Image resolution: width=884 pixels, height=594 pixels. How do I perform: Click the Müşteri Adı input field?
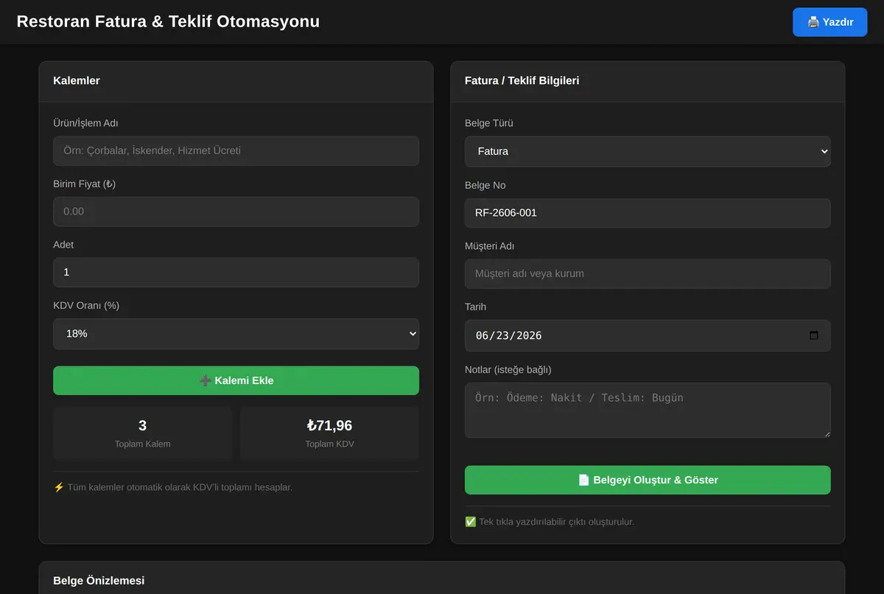click(x=648, y=273)
